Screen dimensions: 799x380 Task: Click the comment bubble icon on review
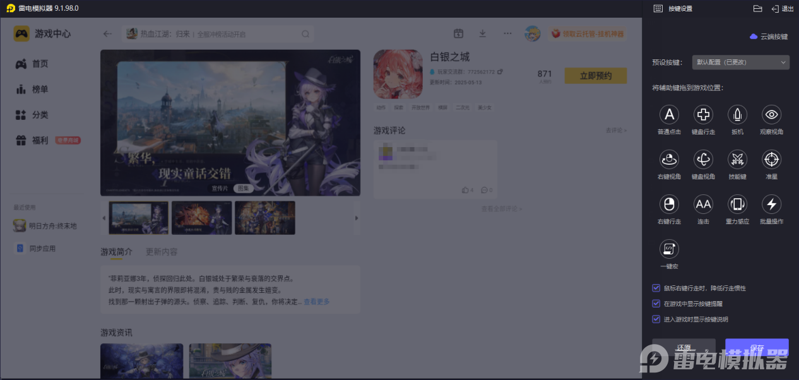484,190
